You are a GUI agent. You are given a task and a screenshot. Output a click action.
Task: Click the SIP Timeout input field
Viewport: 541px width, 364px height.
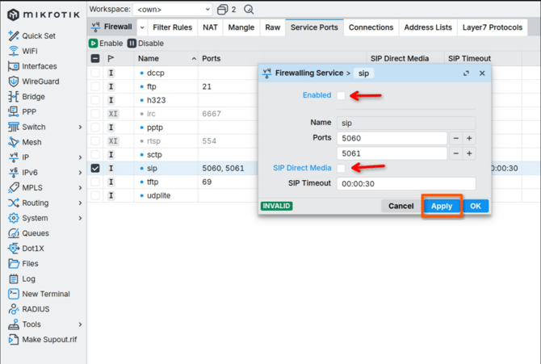(x=406, y=183)
